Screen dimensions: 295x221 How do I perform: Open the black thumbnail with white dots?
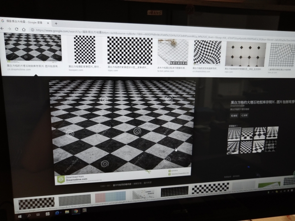(175, 191)
